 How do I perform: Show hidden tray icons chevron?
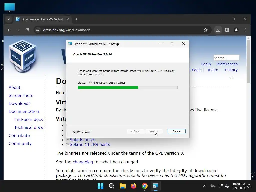[204, 186]
